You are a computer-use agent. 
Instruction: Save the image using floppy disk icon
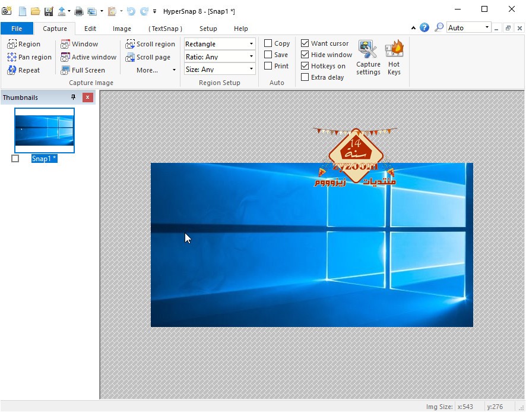tap(49, 11)
